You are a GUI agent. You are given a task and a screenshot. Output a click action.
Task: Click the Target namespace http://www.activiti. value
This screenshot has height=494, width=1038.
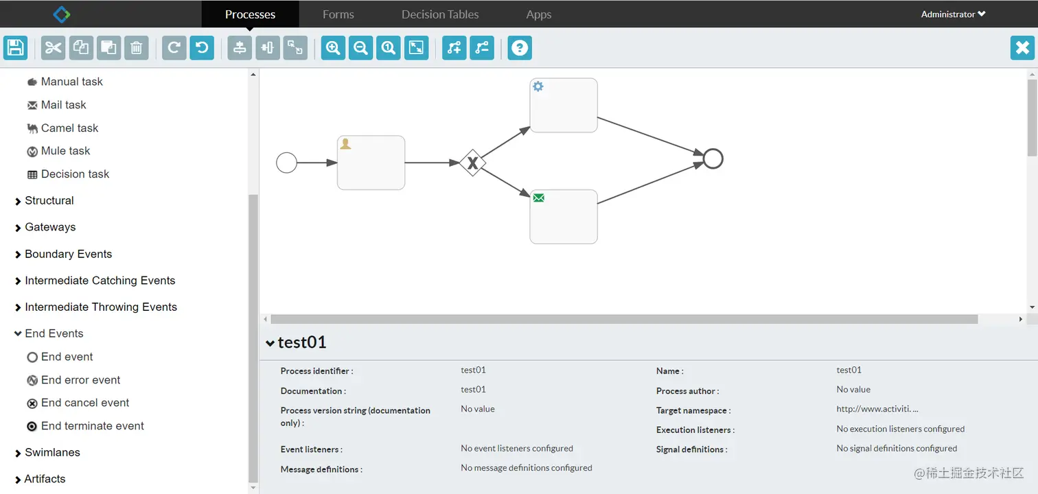point(877,409)
